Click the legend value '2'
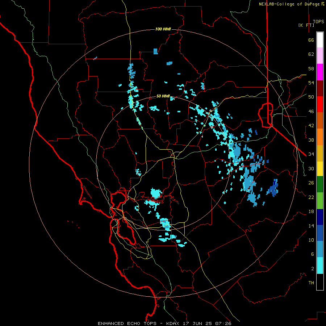 pos(313,269)
